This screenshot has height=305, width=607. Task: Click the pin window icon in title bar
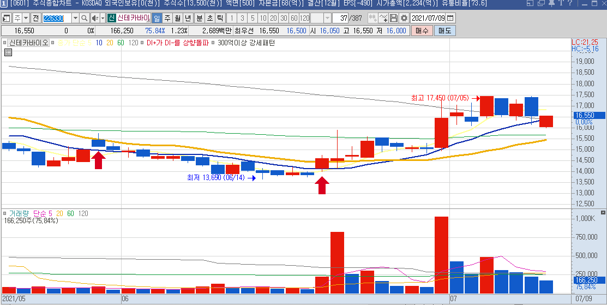551,4
